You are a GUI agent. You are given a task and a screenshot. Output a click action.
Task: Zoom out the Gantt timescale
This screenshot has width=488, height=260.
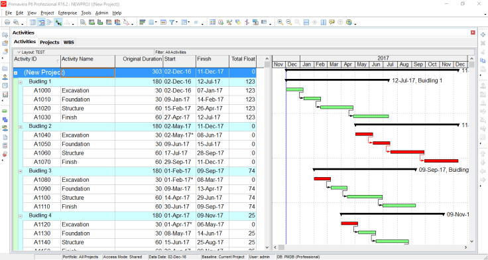coord(289,22)
